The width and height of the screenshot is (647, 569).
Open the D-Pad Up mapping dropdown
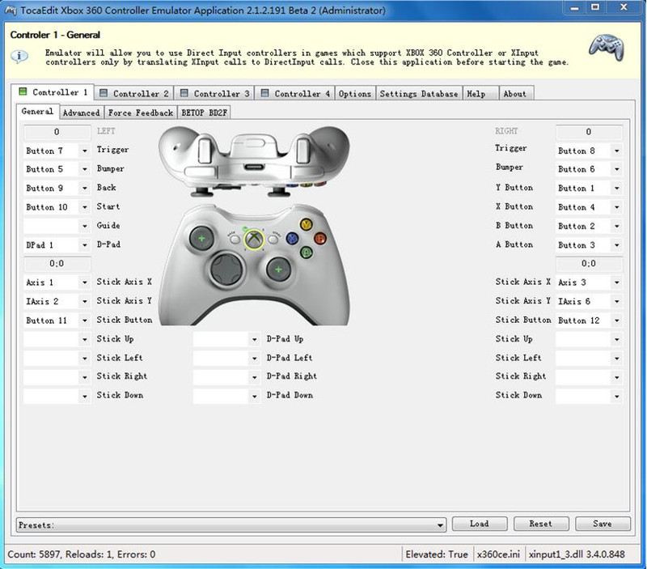point(254,339)
